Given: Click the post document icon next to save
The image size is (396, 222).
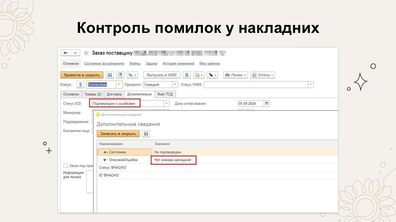Looking at the screenshot, I should click(120, 75).
